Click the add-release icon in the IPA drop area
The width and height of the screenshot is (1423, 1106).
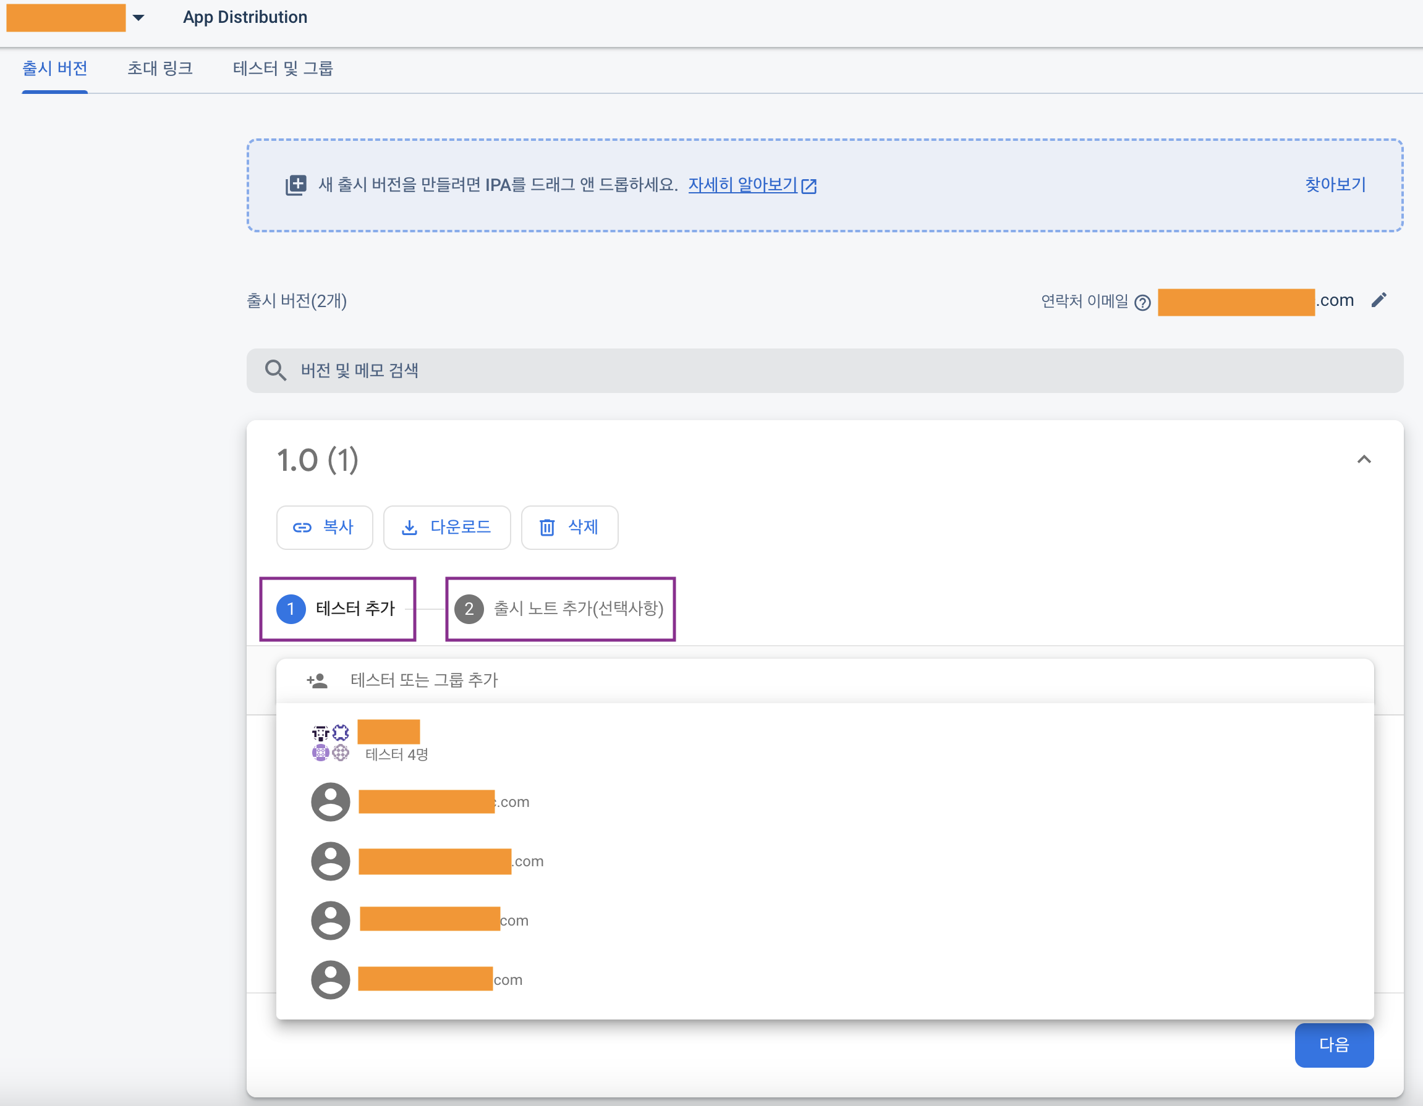point(296,185)
